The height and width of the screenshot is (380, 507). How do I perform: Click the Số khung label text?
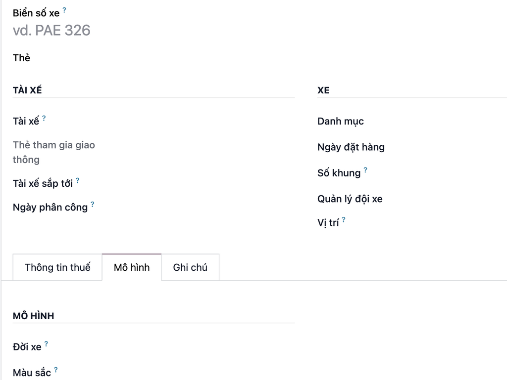339,173
